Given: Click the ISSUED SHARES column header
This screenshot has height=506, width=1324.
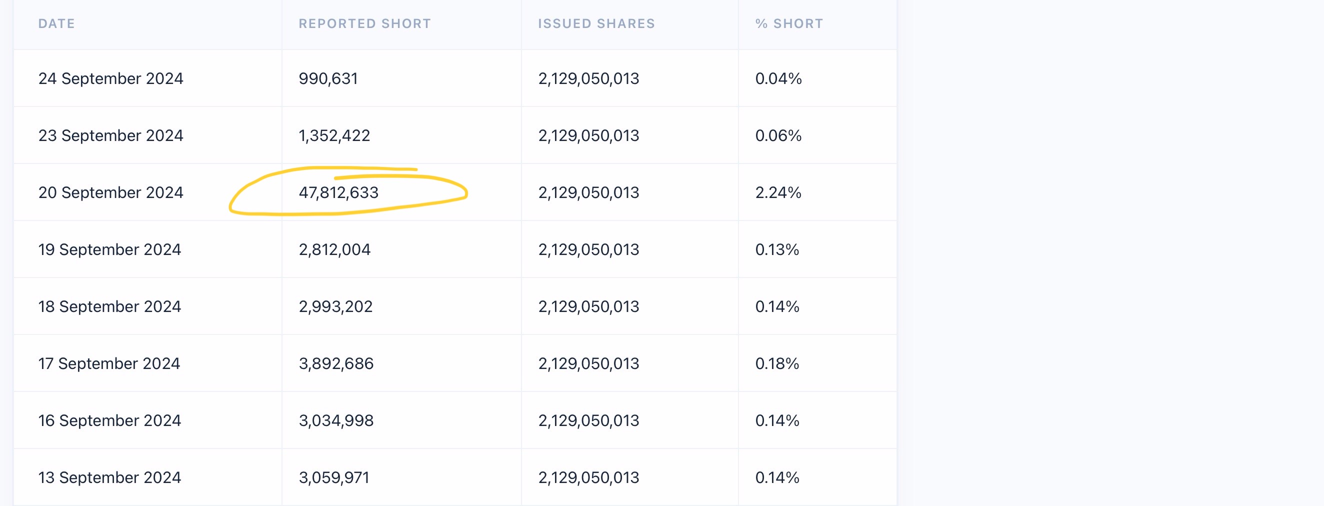Looking at the screenshot, I should (x=596, y=23).
